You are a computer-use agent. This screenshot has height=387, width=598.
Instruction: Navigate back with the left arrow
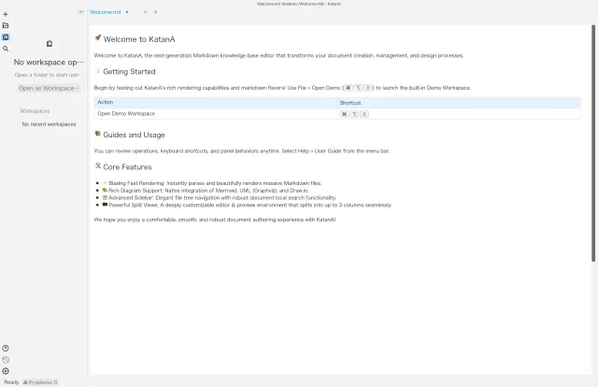coord(146,12)
